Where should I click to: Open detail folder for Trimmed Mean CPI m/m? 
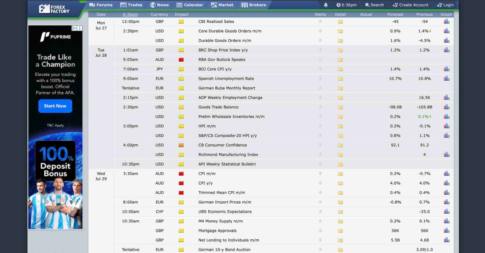pos(340,192)
